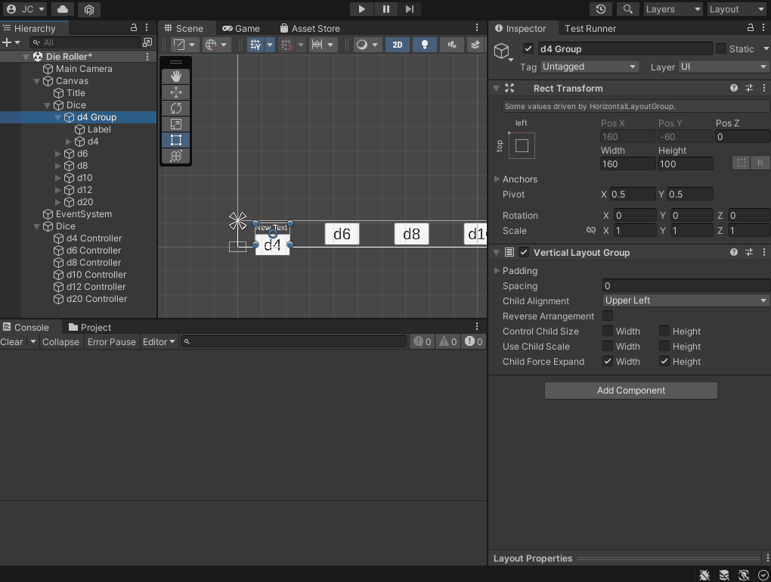Open the Layout dropdown in top bar

[x=736, y=9]
